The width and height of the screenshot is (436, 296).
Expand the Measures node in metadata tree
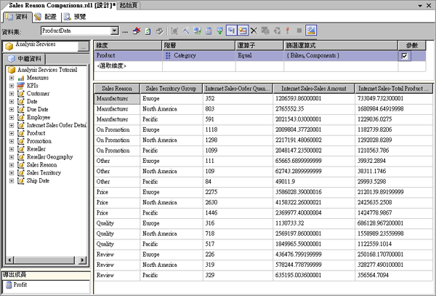(x=12, y=78)
